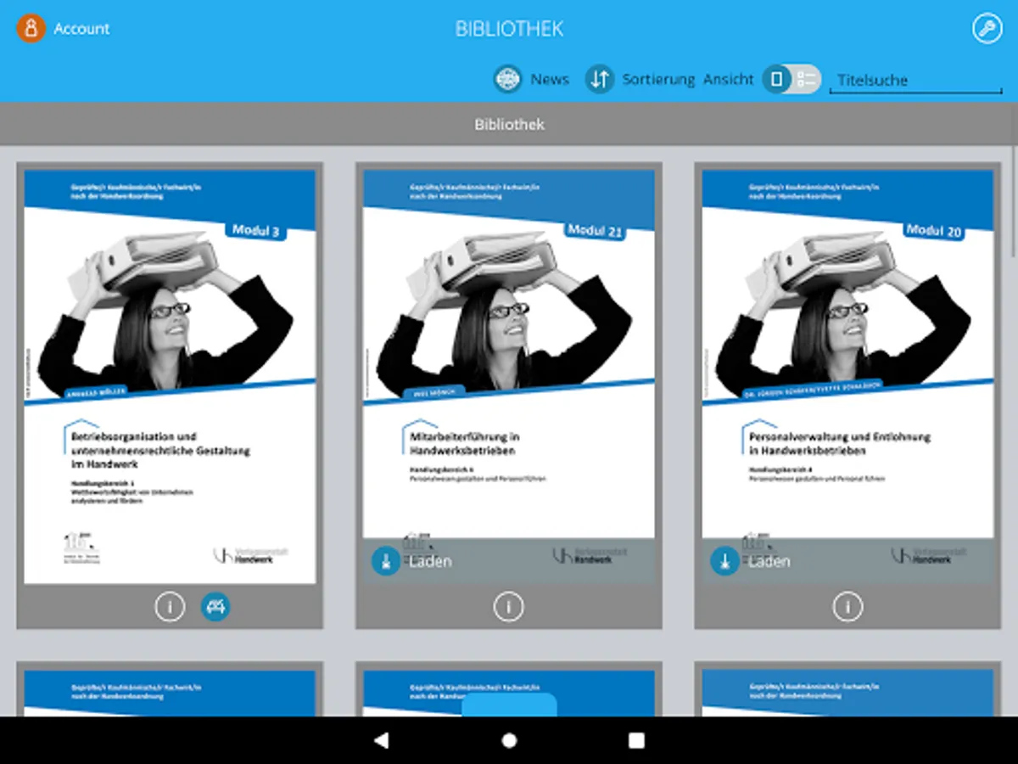Click the Ansicht label
The image size is (1018, 764).
pyautogui.click(x=728, y=79)
